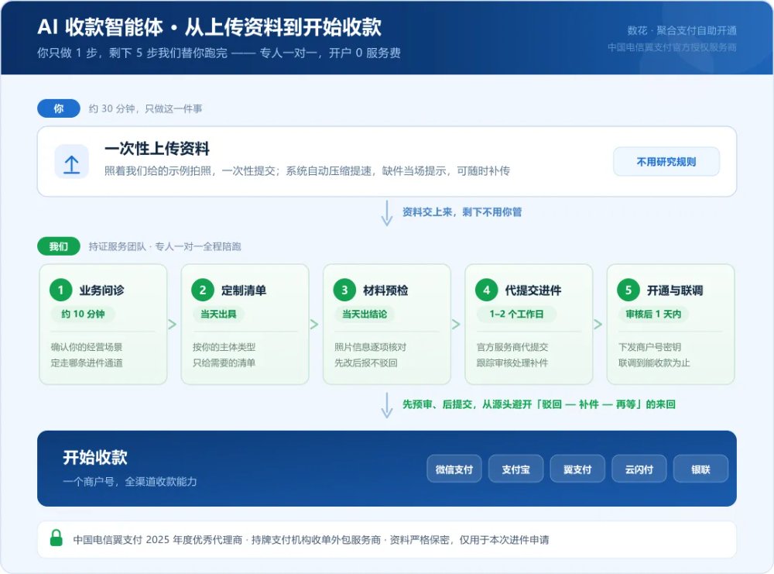The height and width of the screenshot is (574, 774).
Task: Select the 云闪付 channel button
Action: tap(639, 469)
